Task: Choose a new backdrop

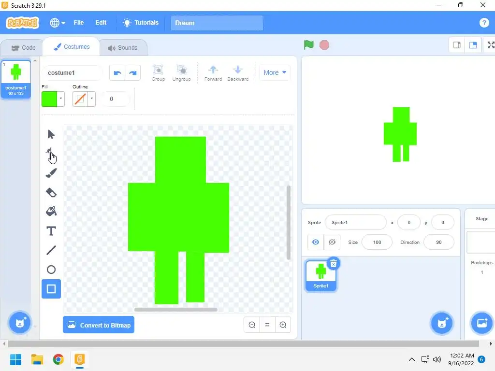Action: [x=482, y=323]
